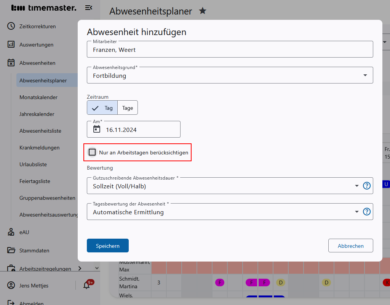
Task: Switch Zeitraum to Tage
Action: (128, 108)
